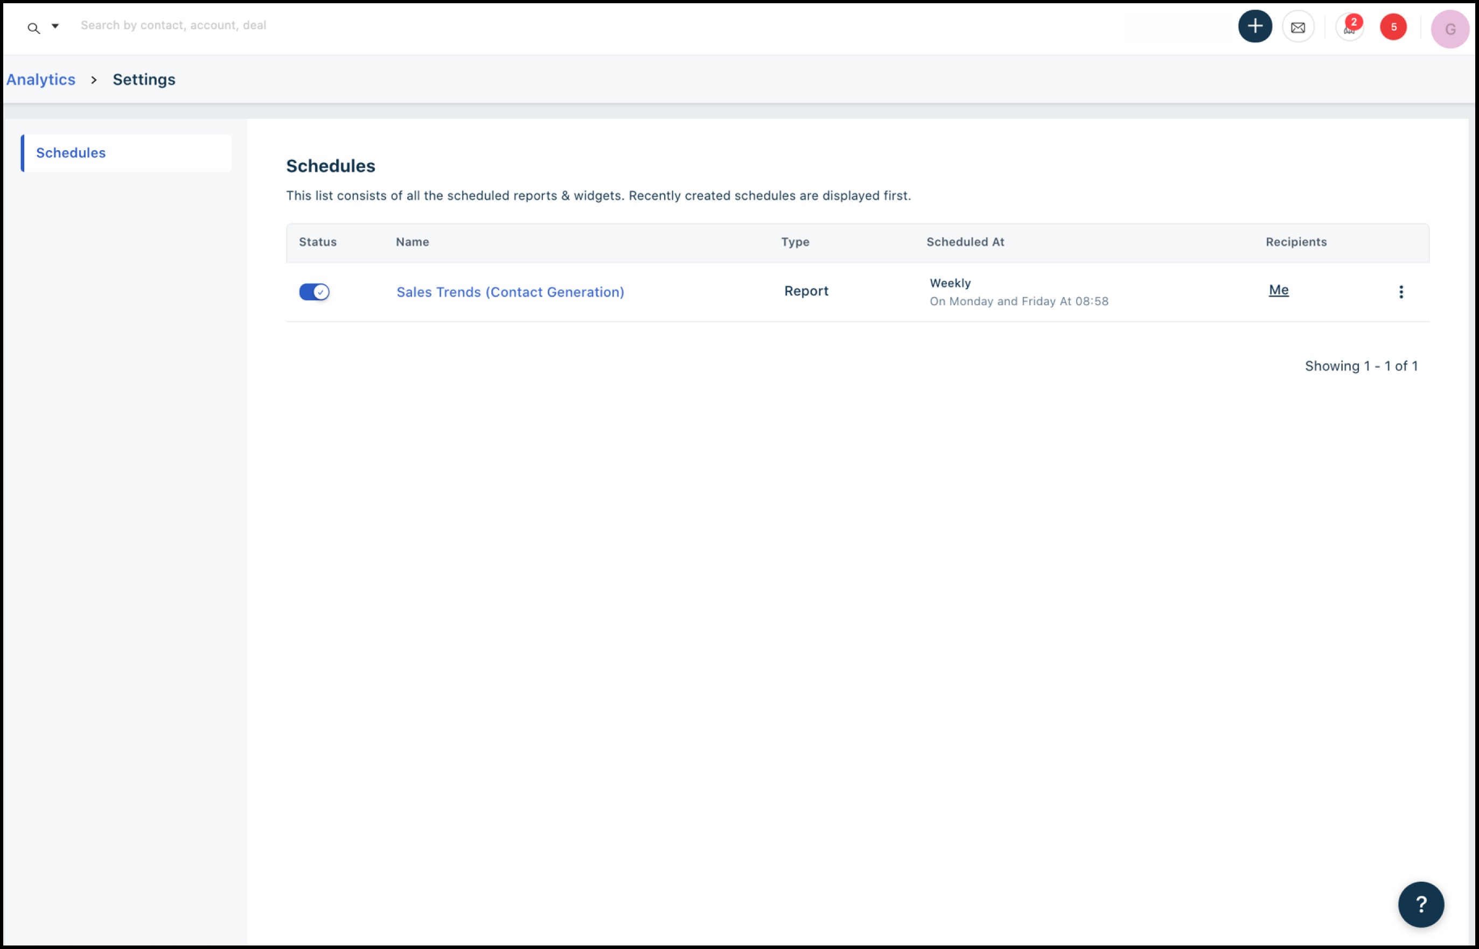
Task: Toggle the Sales Trends schedule status switch
Action: pos(314,291)
